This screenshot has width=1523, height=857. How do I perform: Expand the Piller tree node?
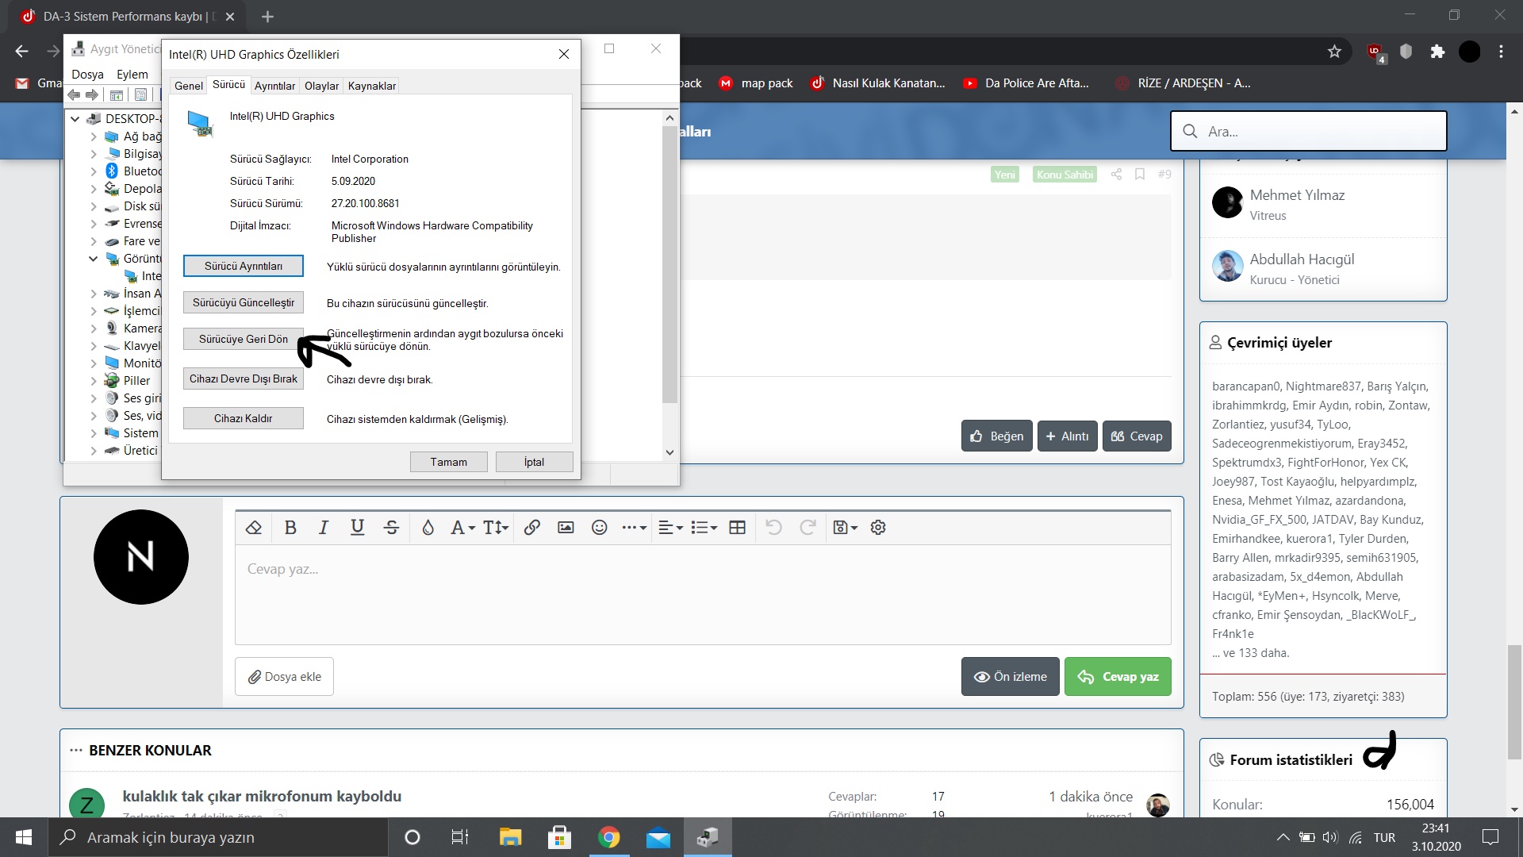coord(94,381)
